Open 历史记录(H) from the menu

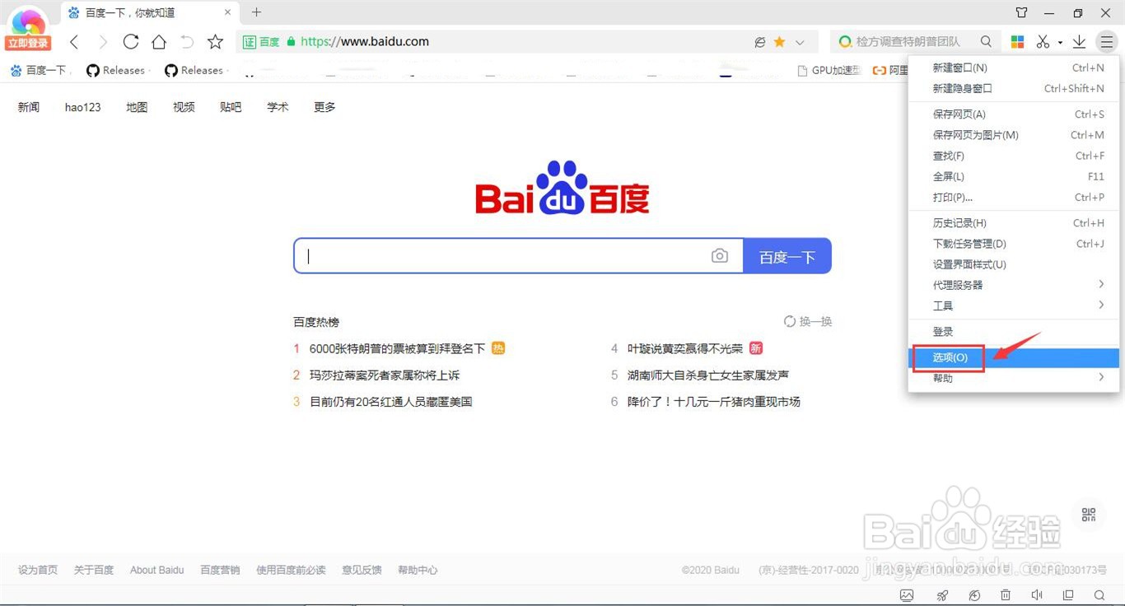(1014, 223)
